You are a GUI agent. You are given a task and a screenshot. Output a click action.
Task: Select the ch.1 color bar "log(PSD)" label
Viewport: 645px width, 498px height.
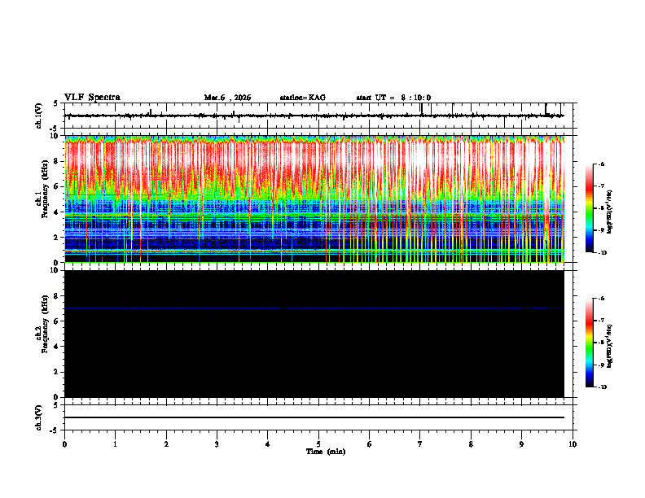pyautogui.click(x=610, y=212)
